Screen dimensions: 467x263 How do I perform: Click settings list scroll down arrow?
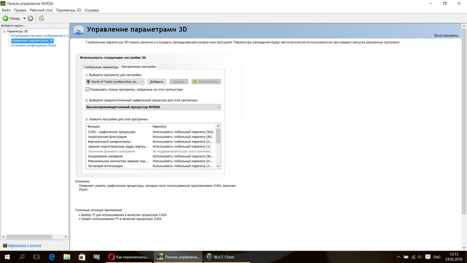[218, 166]
